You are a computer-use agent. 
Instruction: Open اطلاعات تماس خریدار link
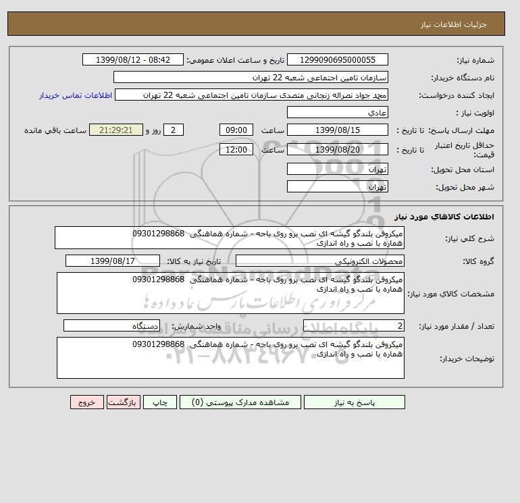(x=76, y=95)
